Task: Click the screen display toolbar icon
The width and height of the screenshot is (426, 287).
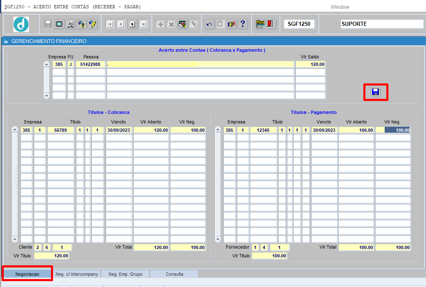Action: coord(59,24)
